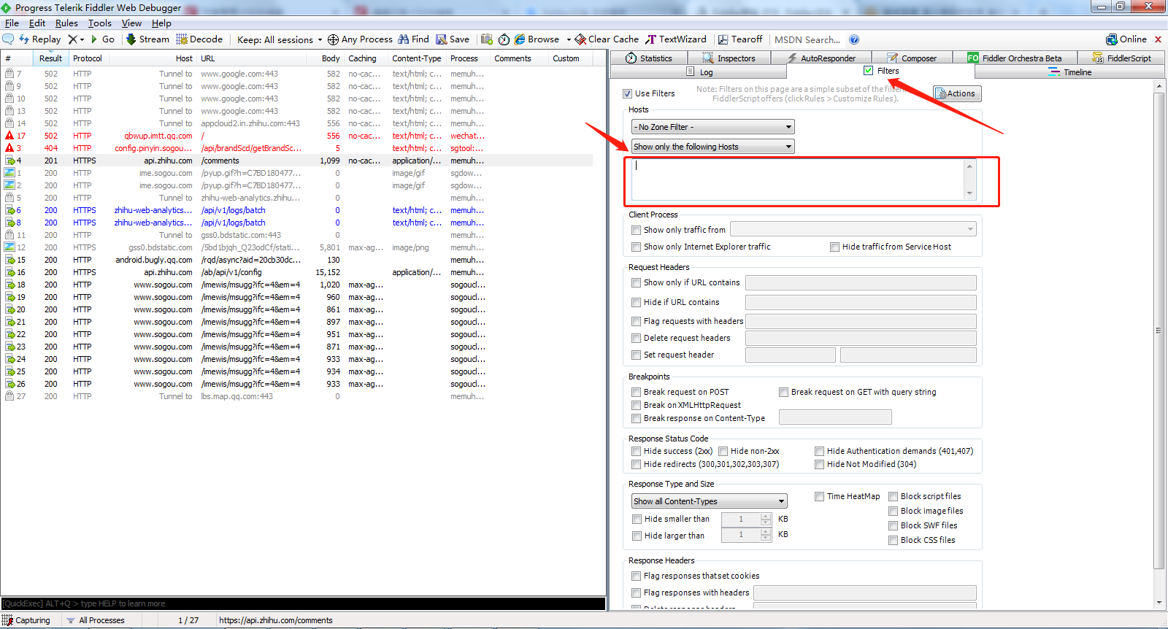
Task: Check Hide Not Modified (304)
Action: (820, 464)
